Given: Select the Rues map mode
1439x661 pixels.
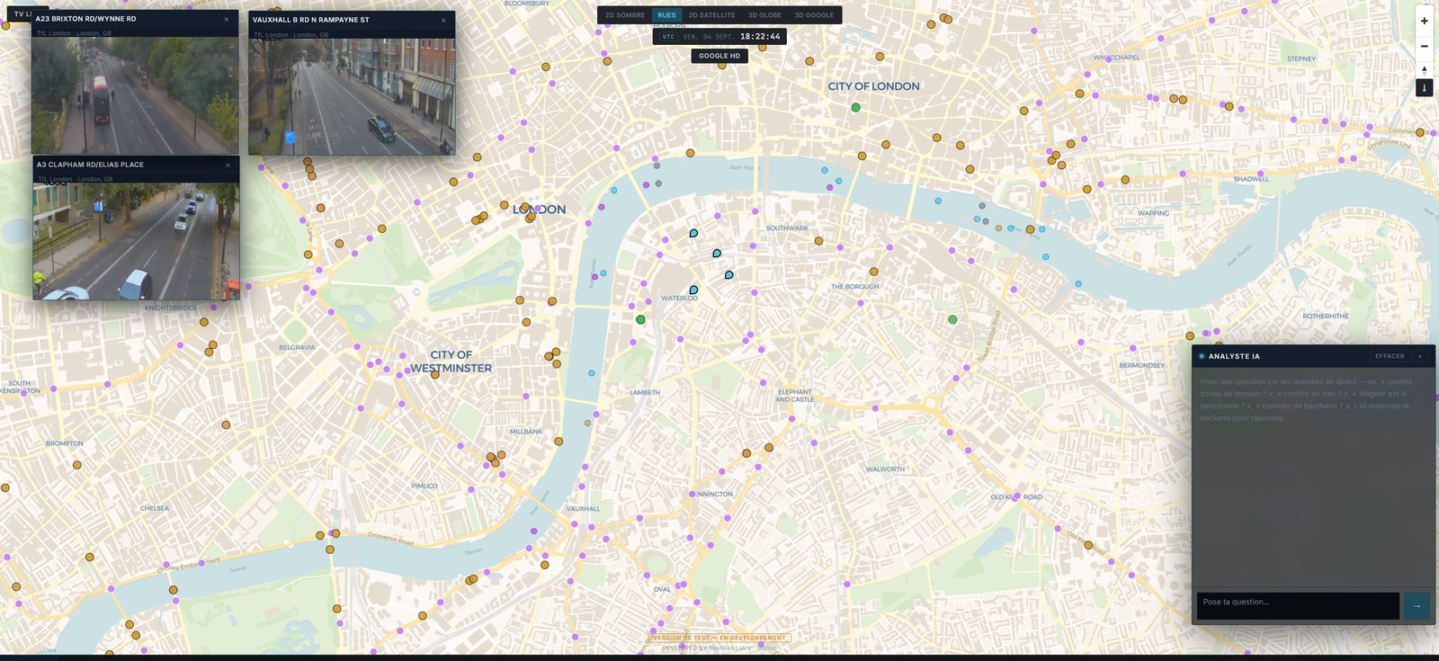Looking at the screenshot, I should coord(666,15).
